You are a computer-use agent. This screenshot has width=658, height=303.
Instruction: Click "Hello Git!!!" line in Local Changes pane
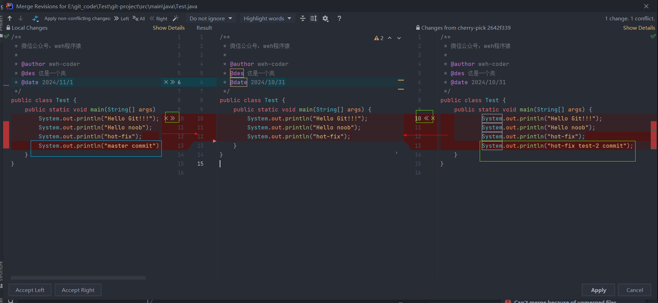(99, 118)
